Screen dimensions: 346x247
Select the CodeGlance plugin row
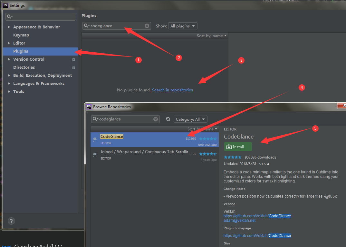[x=154, y=140]
